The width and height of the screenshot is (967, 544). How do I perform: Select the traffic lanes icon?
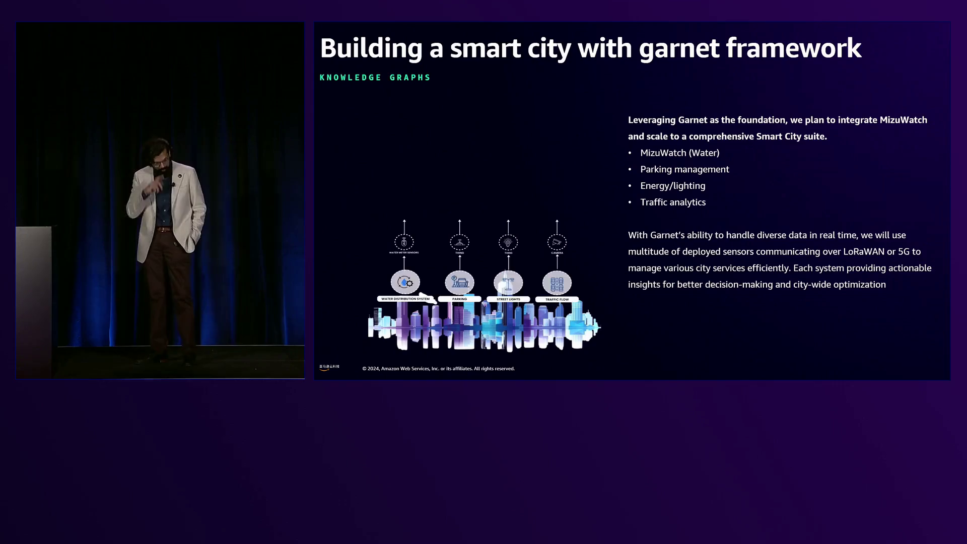(x=557, y=283)
